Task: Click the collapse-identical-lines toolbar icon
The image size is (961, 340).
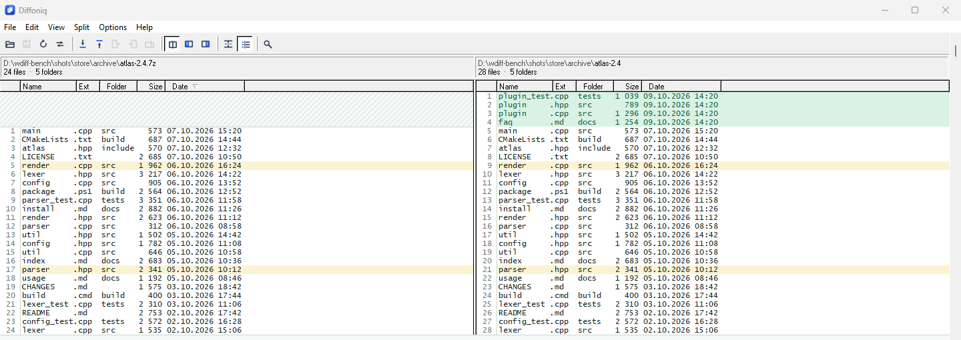Action: [228, 44]
